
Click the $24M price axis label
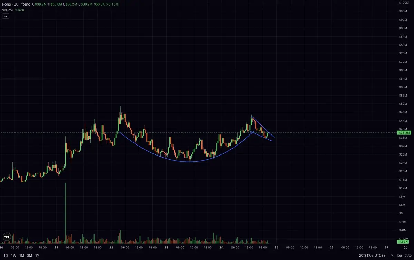pyautogui.click(x=403, y=163)
